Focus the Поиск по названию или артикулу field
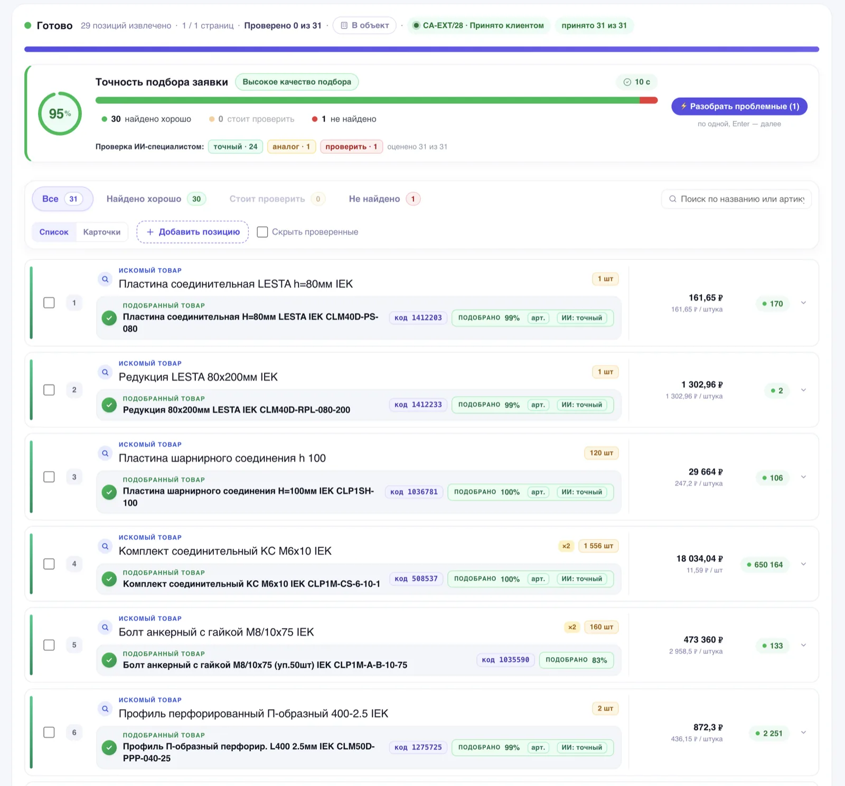 736,199
